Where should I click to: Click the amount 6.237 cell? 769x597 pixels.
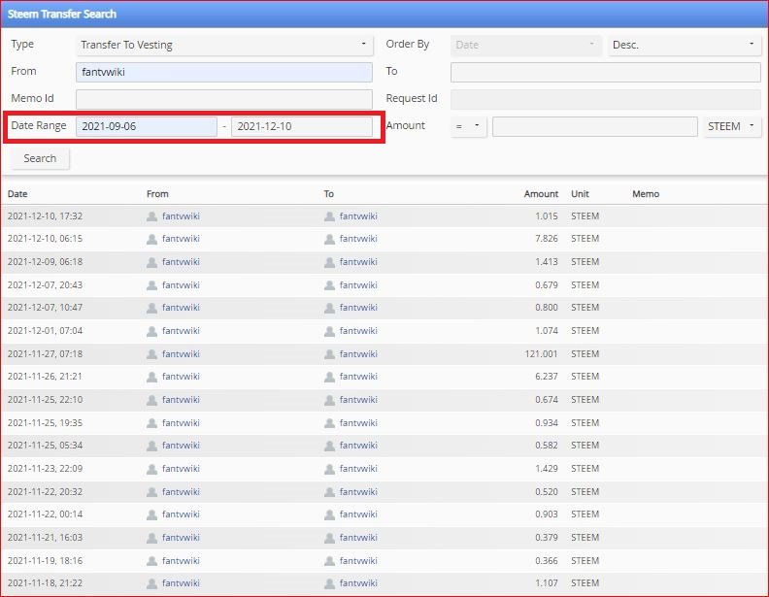click(x=547, y=377)
